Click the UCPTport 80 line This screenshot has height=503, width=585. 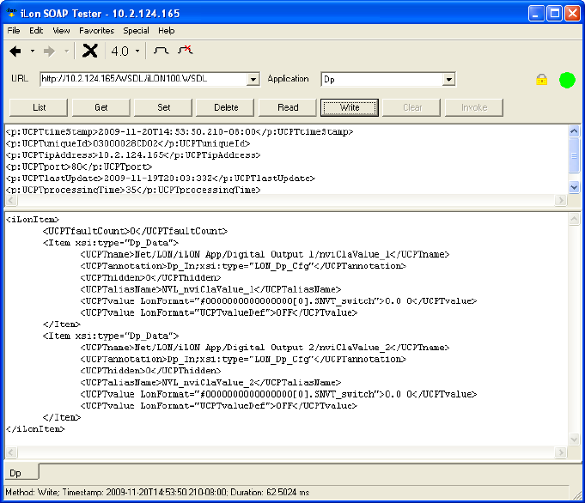[79, 167]
